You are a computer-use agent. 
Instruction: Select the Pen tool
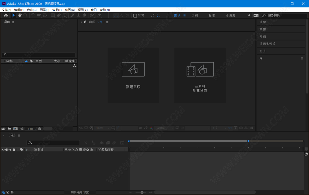point(59,15)
